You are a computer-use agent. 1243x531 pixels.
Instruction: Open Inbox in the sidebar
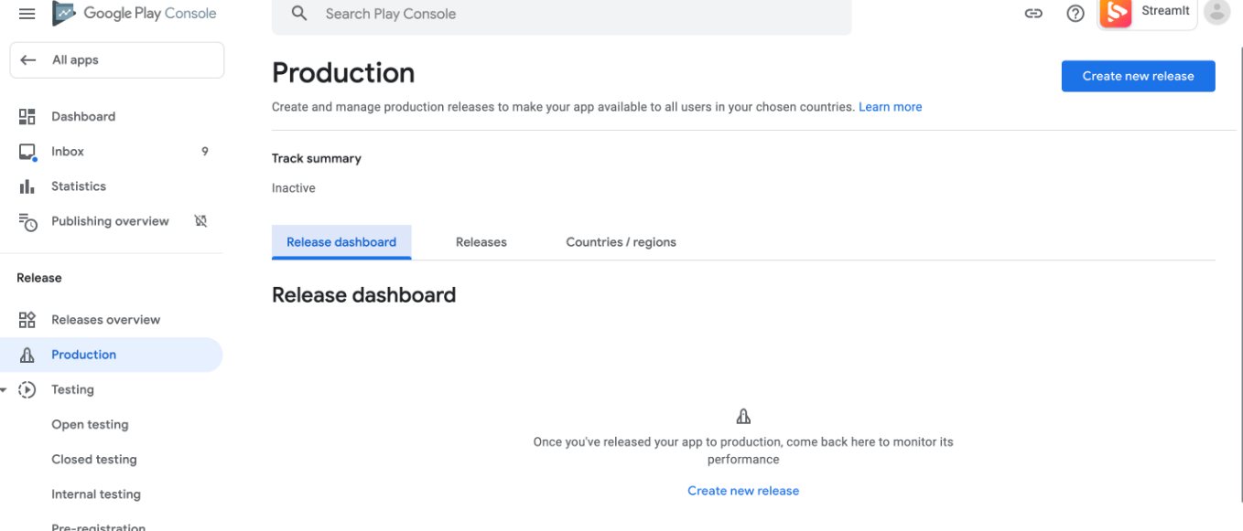pyautogui.click(x=68, y=152)
